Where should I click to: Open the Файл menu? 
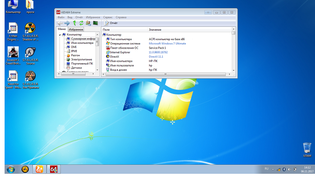(61, 17)
